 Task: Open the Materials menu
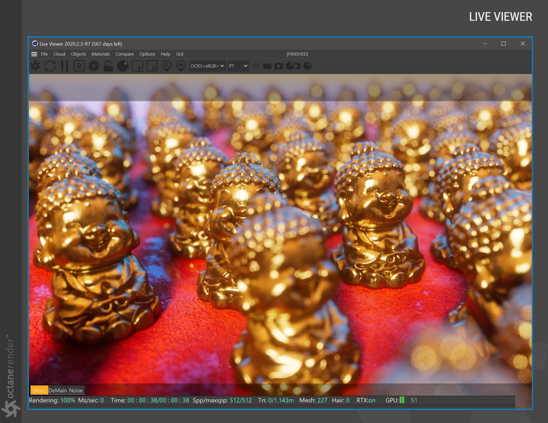101,54
